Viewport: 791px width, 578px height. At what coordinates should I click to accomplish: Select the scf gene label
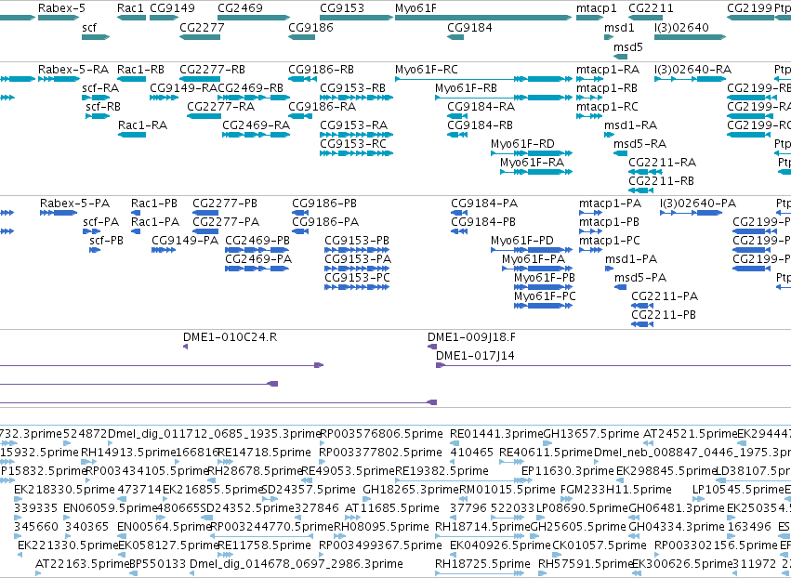pyautogui.click(x=89, y=28)
